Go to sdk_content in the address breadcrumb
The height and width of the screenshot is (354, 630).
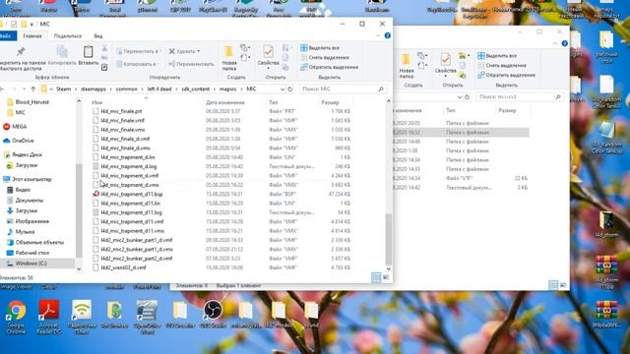[x=195, y=88]
